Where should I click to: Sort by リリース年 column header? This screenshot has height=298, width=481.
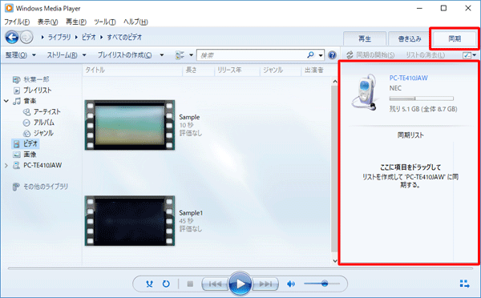(x=236, y=70)
